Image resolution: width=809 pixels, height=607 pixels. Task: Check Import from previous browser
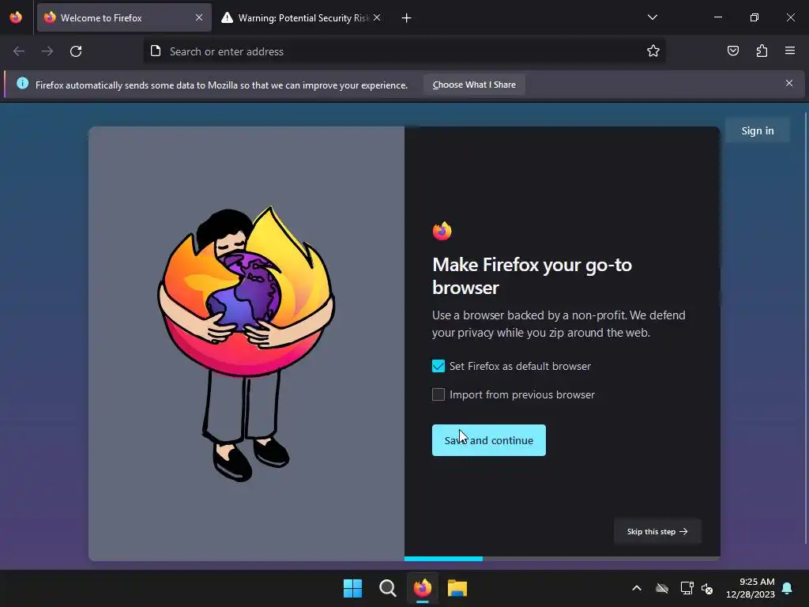coord(438,394)
